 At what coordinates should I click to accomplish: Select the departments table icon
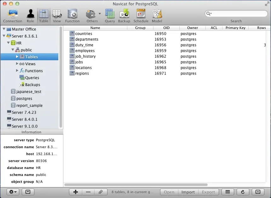pos(72,39)
